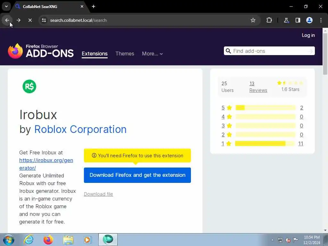Open the Themes section
Screen dimensions: 328x246
pos(125,54)
